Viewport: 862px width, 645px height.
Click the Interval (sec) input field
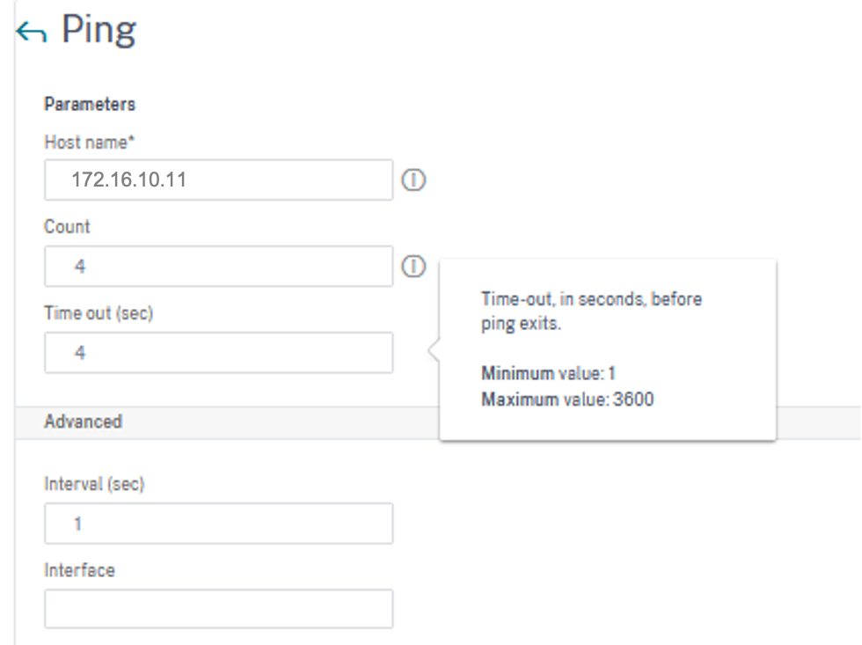click(218, 524)
